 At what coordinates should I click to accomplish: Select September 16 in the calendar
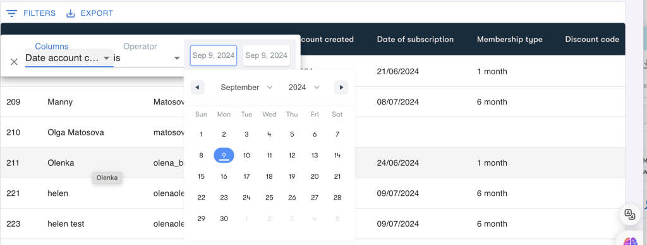pos(224,176)
